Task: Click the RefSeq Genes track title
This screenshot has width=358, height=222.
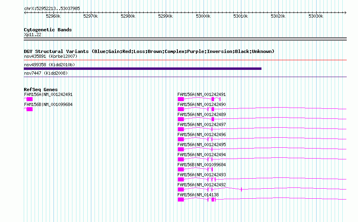Action: [x=41, y=90]
